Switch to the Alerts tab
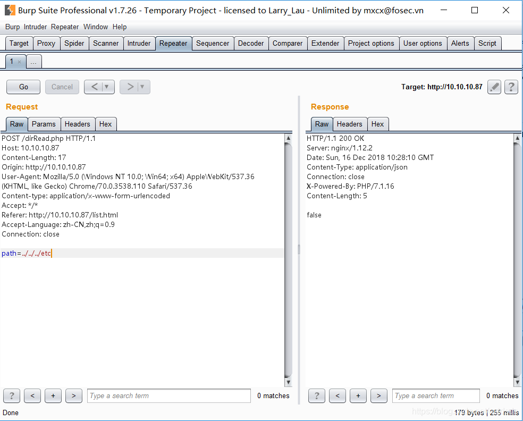The width and height of the screenshot is (523, 421). (460, 44)
